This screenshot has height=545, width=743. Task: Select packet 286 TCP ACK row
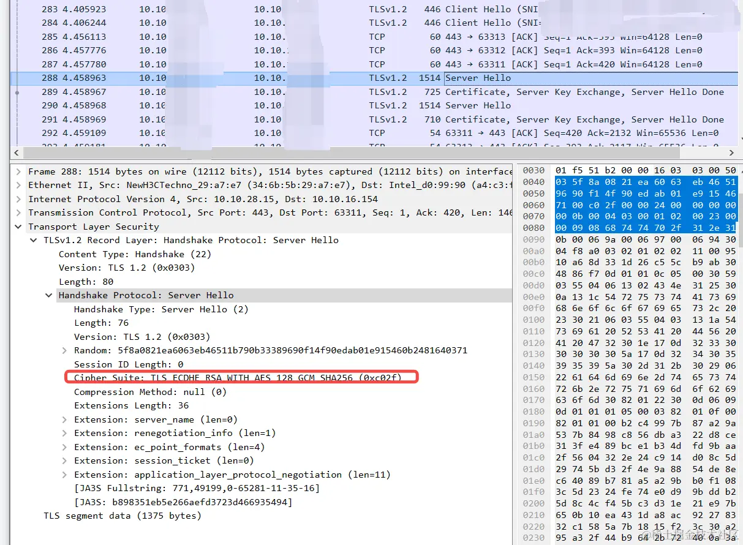(x=374, y=50)
